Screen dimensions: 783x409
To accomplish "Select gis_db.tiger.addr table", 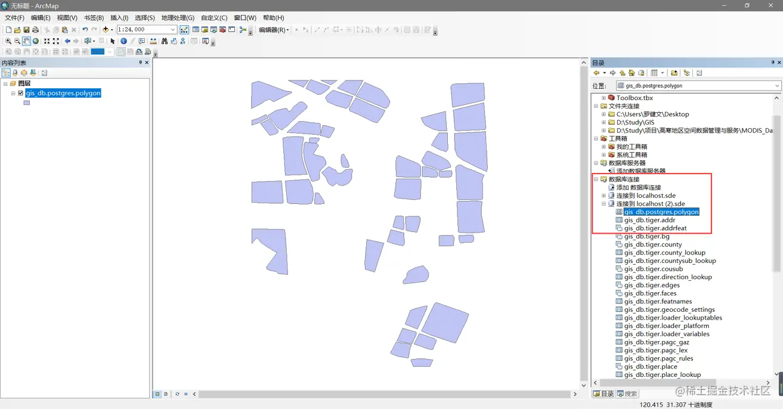I will point(649,220).
